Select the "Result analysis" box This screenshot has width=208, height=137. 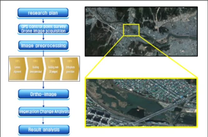click(x=44, y=130)
